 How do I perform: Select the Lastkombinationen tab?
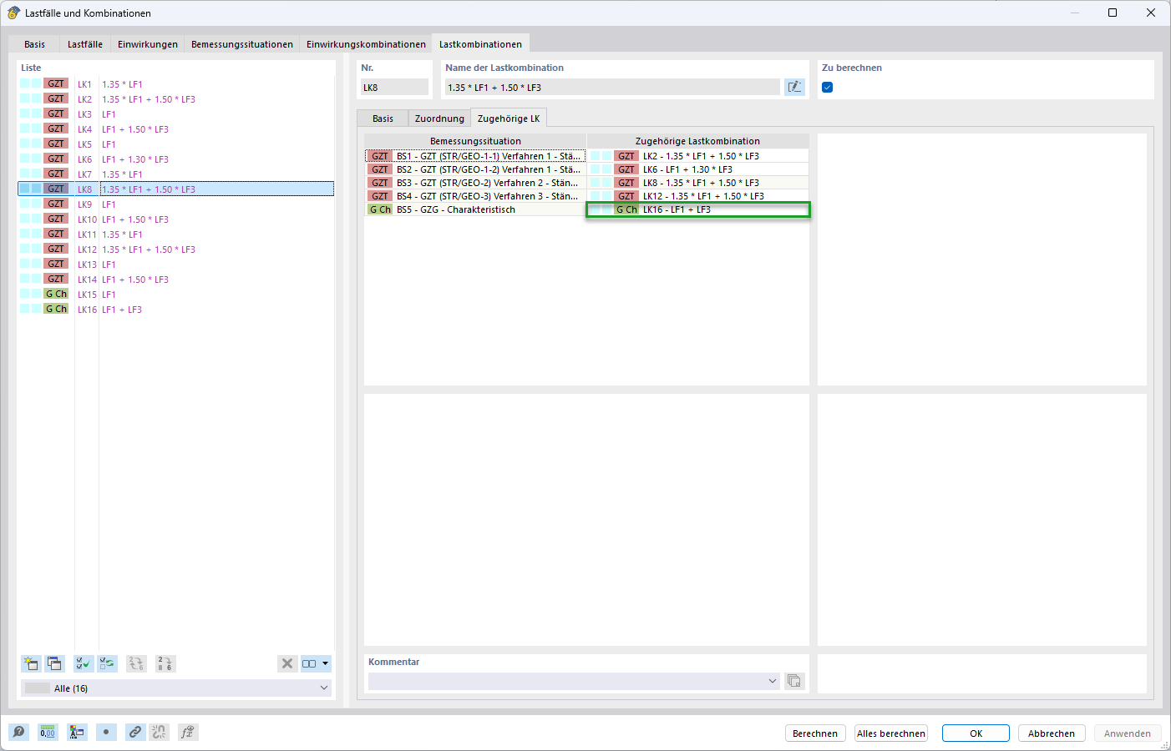[x=481, y=44]
